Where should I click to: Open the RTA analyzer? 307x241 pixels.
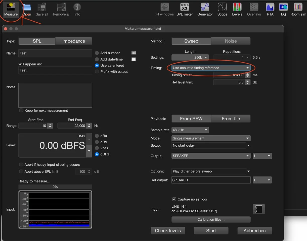click(x=270, y=10)
